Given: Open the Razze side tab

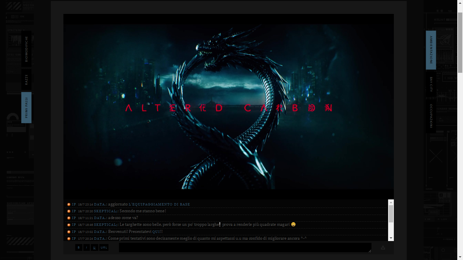Looking at the screenshot, I should coord(26,80).
